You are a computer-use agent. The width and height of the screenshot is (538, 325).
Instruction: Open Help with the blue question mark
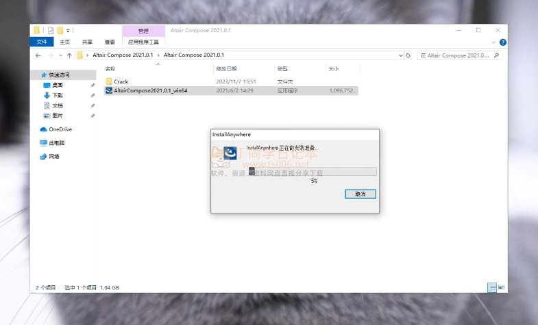502,42
